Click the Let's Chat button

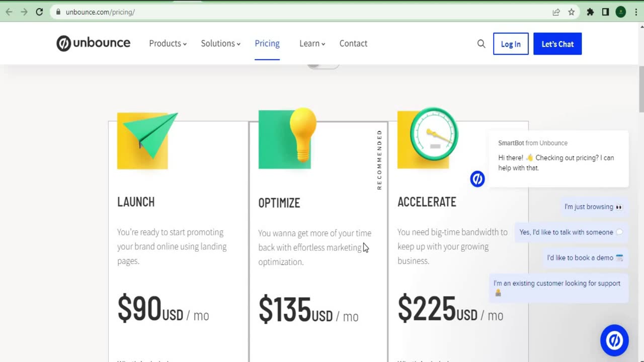pos(557,44)
